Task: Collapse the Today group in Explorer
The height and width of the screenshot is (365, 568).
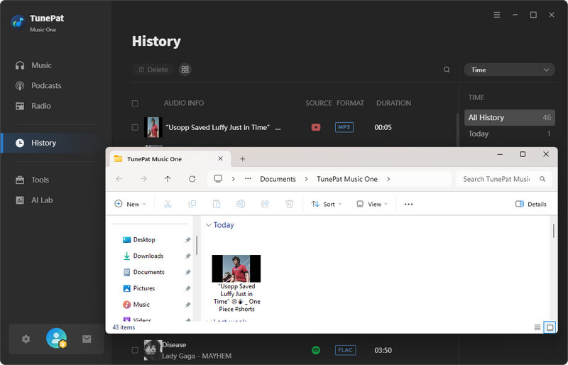Action: (209, 225)
